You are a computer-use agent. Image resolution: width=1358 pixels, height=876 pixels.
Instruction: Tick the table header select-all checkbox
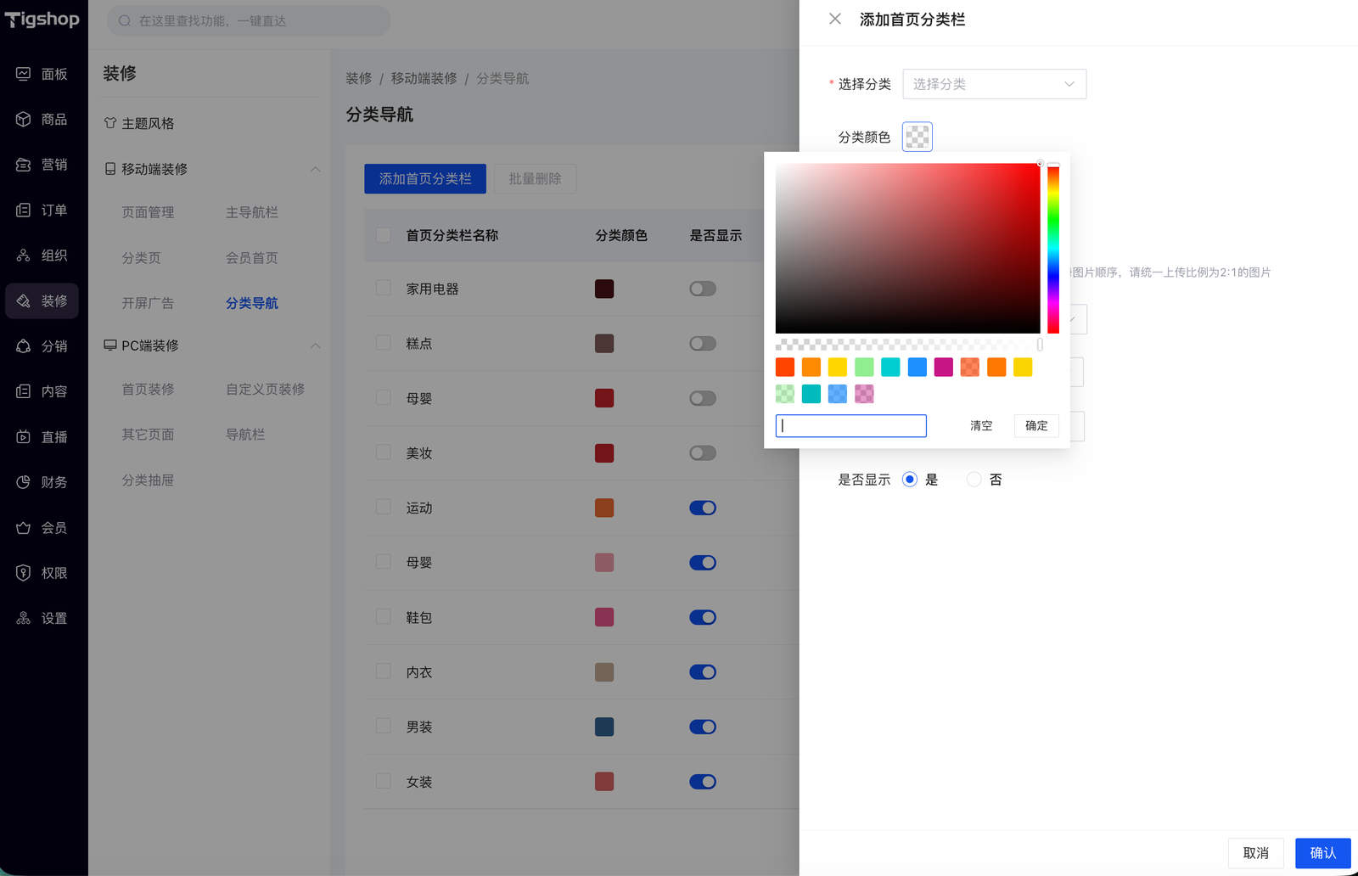pyautogui.click(x=384, y=235)
